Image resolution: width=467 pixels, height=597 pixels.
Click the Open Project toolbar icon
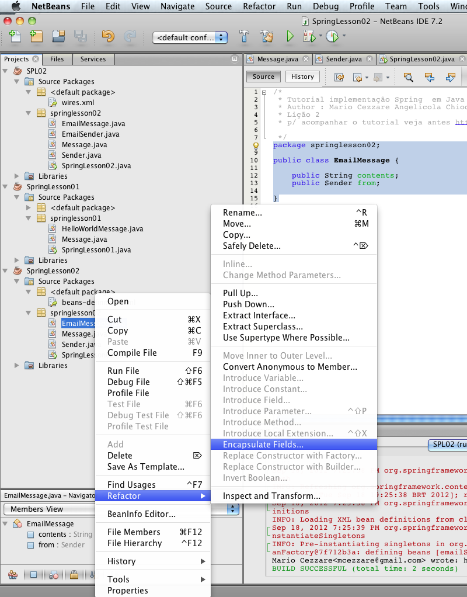point(58,36)
